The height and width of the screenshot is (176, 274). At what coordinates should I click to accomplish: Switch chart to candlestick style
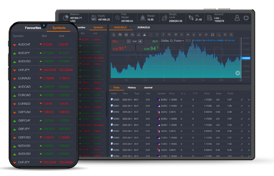(x=120, y=34)
